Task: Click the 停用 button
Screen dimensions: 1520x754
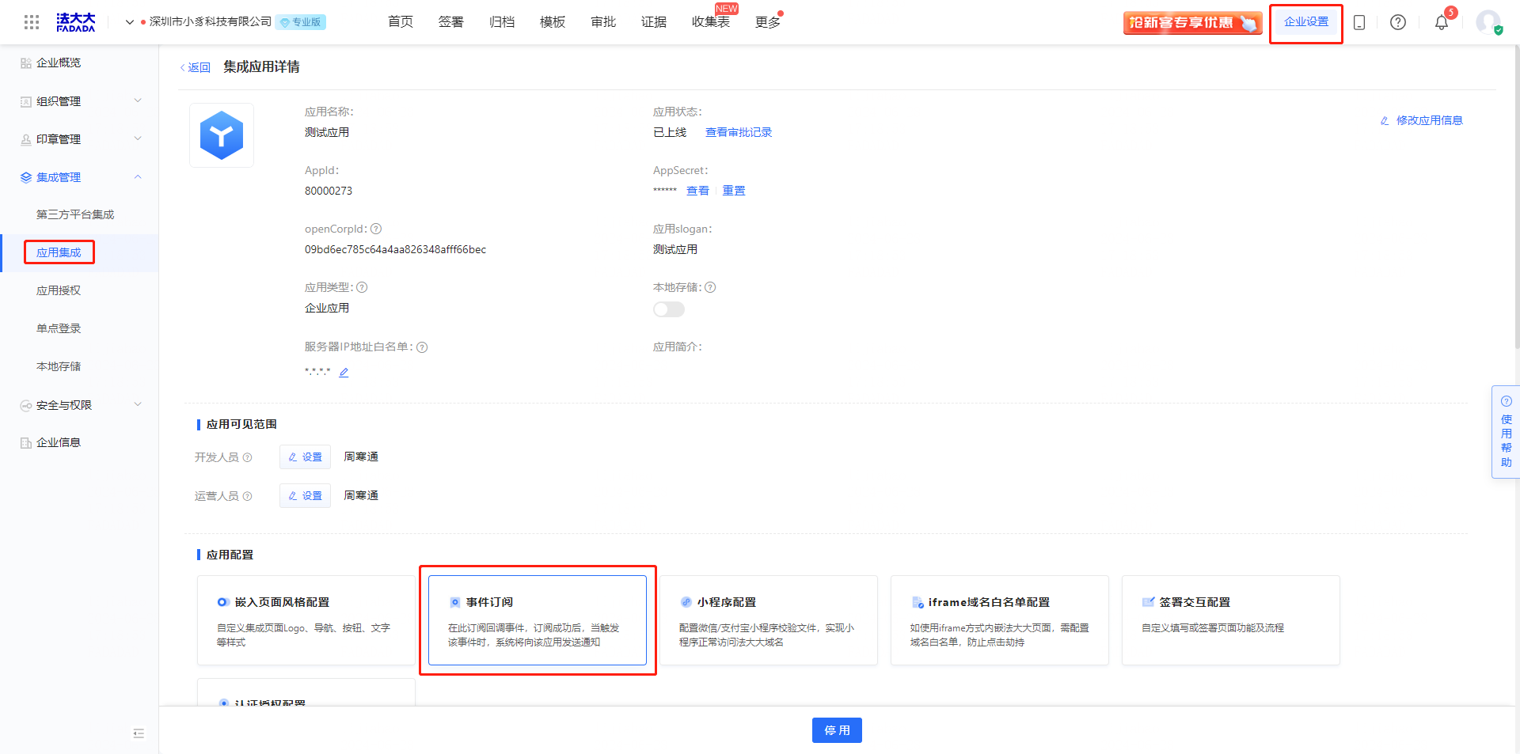Action: (837, 730)
